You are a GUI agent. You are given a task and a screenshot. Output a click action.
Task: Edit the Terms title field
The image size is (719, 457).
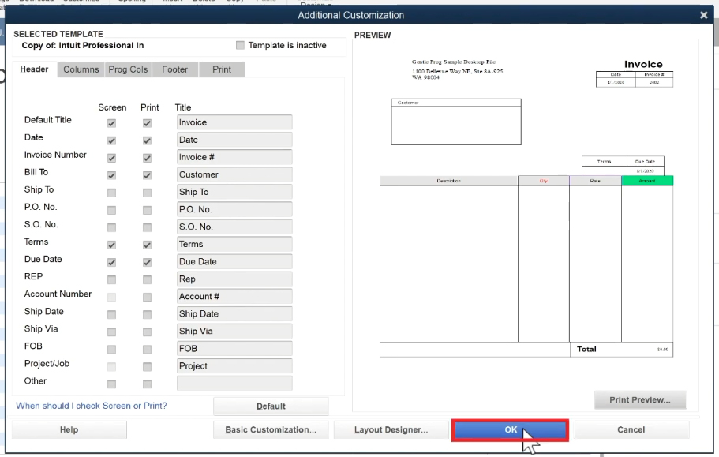coord(234,245)
